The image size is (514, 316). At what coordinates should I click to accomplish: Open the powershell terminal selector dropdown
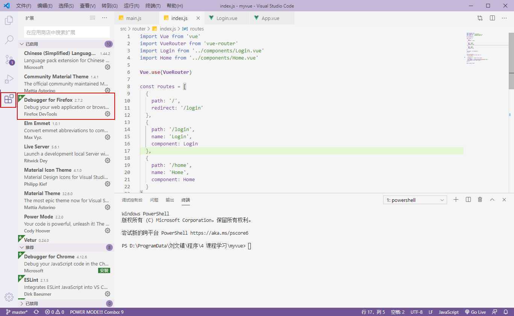pyautogui.click(x=415, y=200)
